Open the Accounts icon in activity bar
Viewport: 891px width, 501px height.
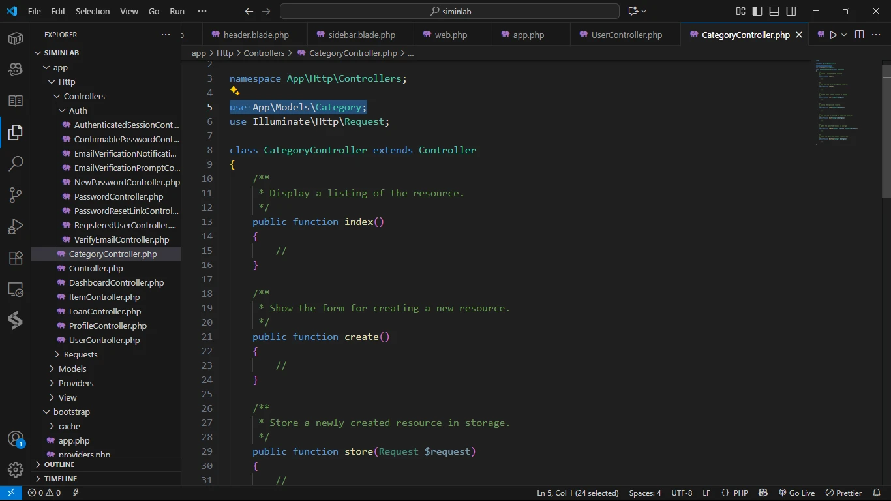[16, 439]
